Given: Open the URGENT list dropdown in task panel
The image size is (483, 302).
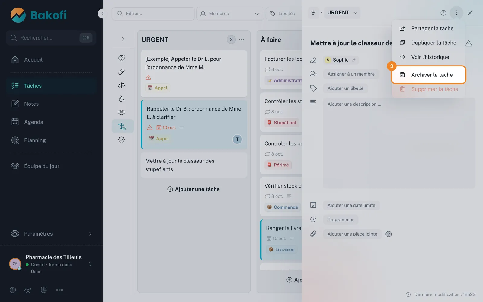Looking at the screenshot, I should pos(342,13).
